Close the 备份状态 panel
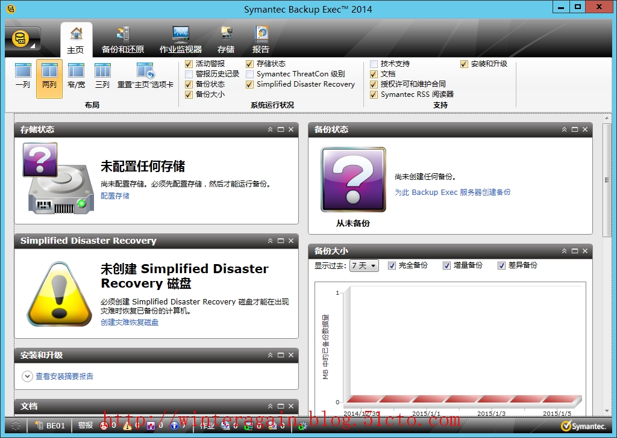The height and width of the screenshot is (438, 617). 584,129
